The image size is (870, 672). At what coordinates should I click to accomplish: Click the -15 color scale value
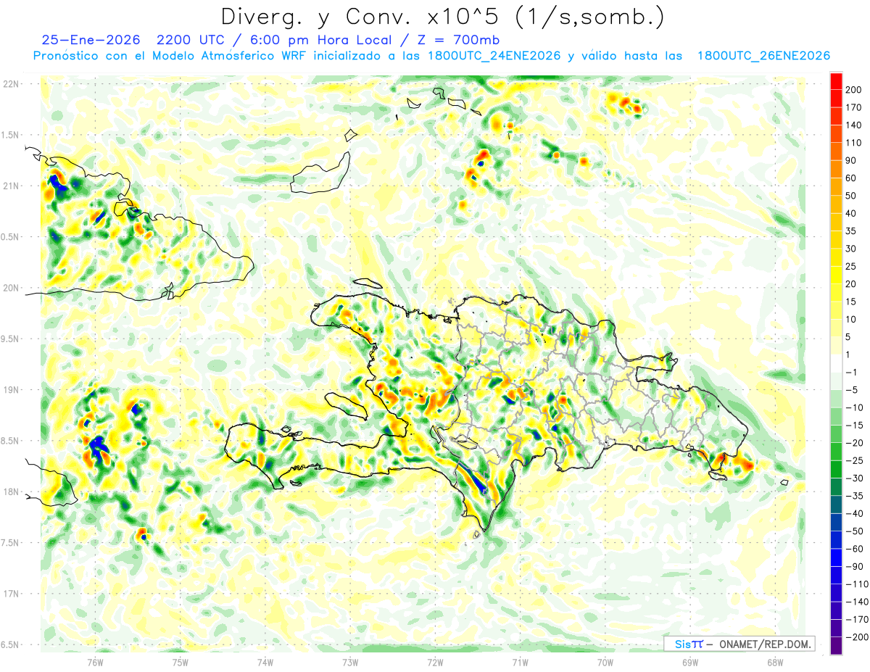coord(856,426)
